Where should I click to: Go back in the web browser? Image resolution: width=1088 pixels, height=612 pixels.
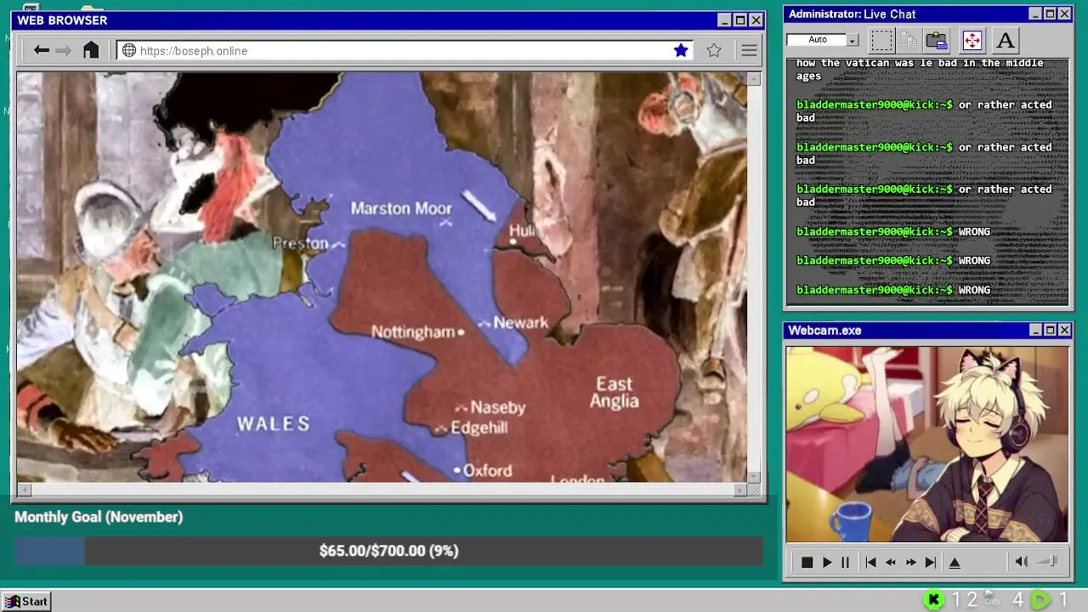point(41,50)
